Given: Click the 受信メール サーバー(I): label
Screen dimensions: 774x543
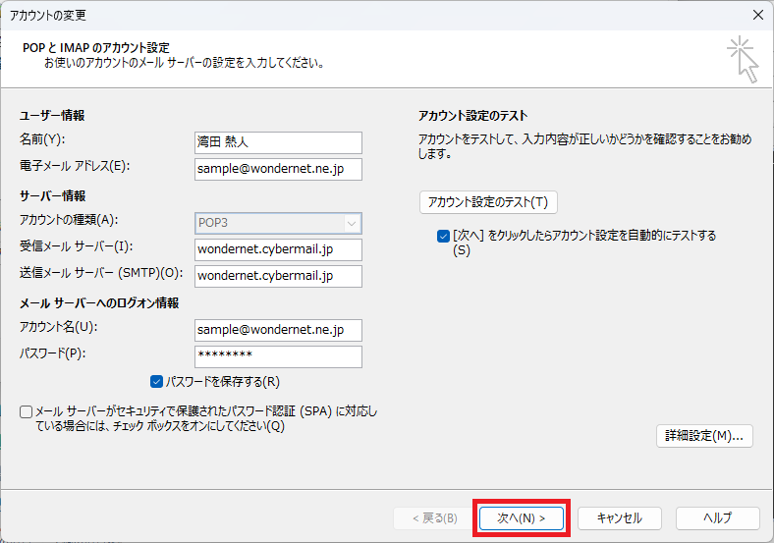Looking at the screenshot, I should point(76,246).
